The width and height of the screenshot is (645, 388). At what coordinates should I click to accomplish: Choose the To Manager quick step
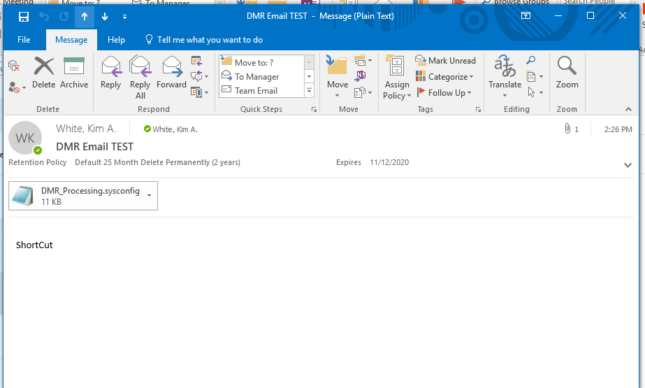click(x=262, y=76)
